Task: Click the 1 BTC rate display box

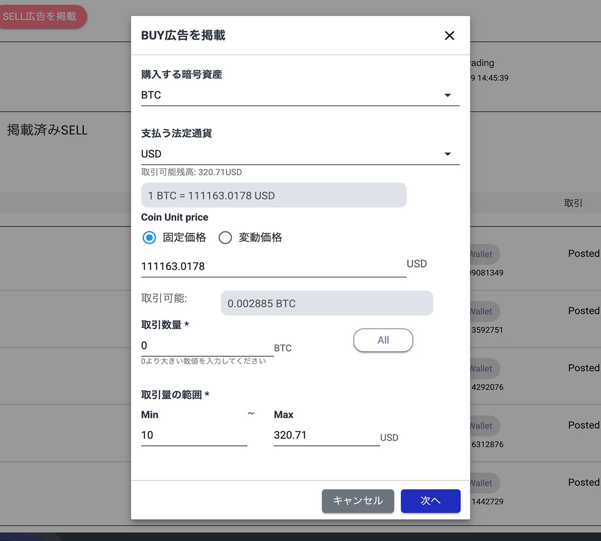Action: (x=273, y=195)
